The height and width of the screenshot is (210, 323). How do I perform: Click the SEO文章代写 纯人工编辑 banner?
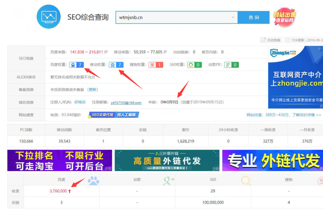[x=114, y=115]
